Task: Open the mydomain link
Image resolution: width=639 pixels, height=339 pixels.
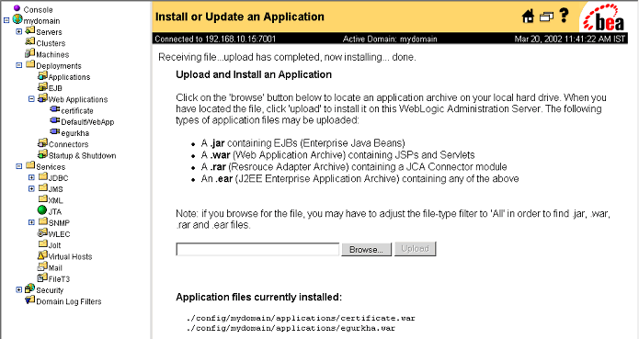Action: click(41, 21)
